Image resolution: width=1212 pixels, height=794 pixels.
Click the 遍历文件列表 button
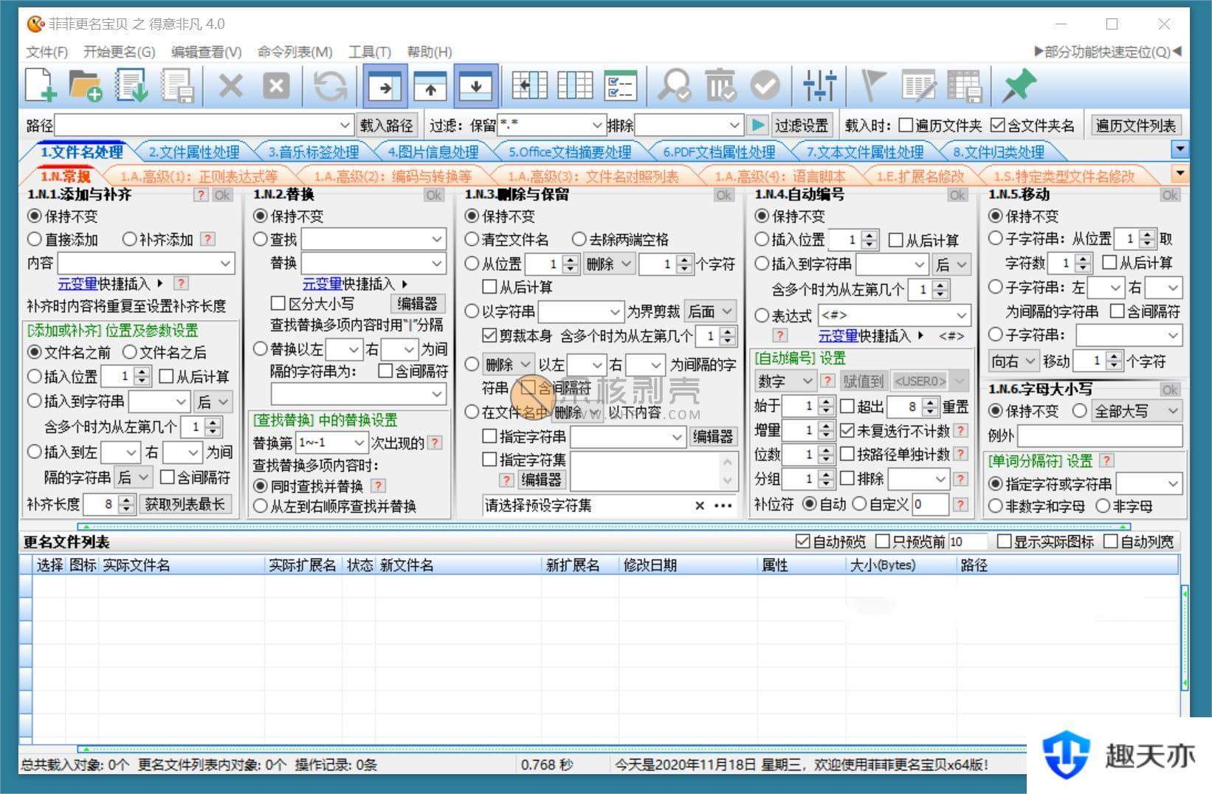tap(1135, 125)
